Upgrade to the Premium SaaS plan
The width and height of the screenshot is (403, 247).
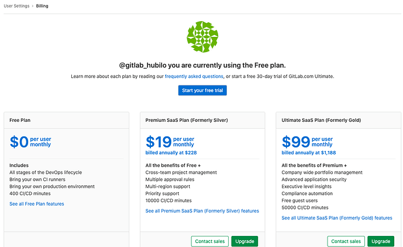click(244, 241)
